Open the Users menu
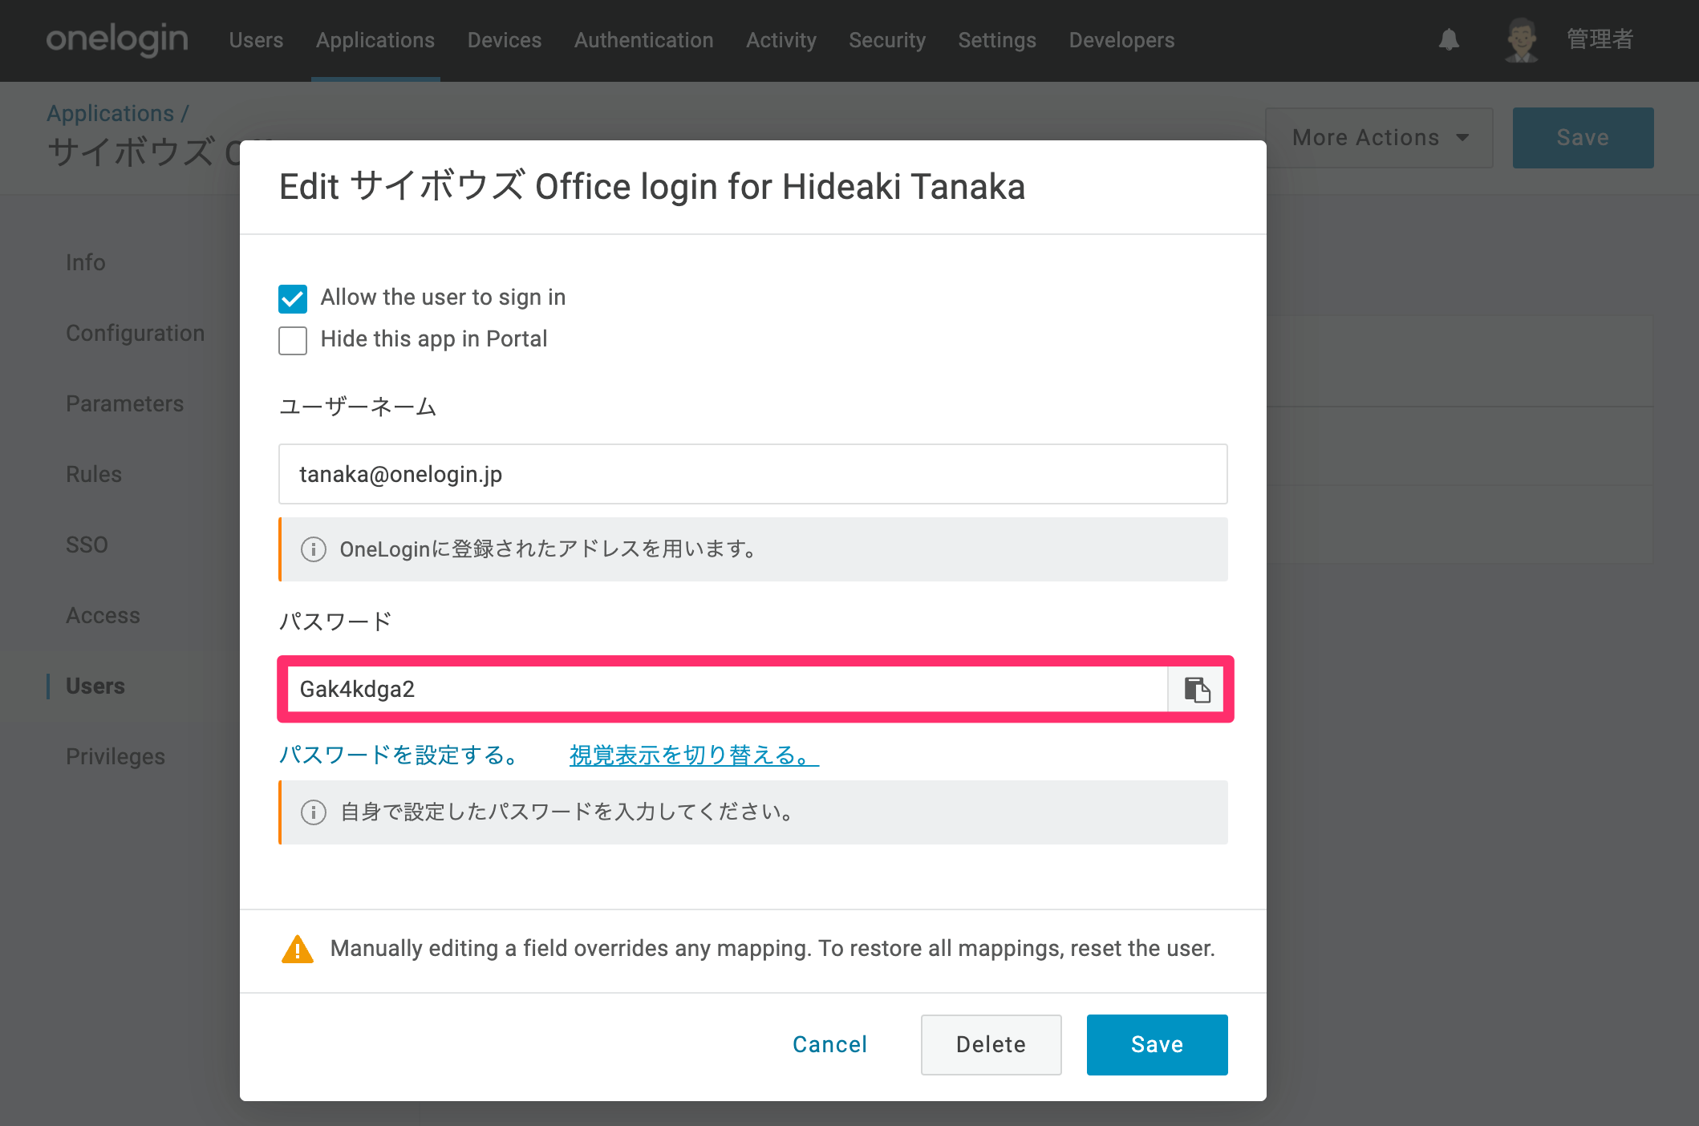Screen dimensions: 1699x1126 tap(256, 40)
